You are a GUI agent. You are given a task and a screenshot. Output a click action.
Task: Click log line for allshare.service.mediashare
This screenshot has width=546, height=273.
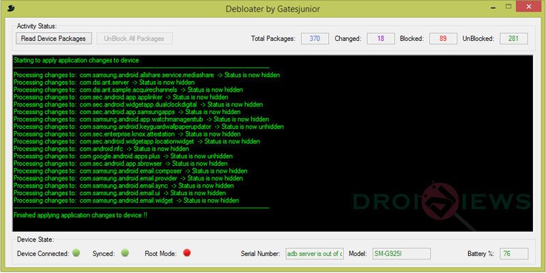[147, 75]
